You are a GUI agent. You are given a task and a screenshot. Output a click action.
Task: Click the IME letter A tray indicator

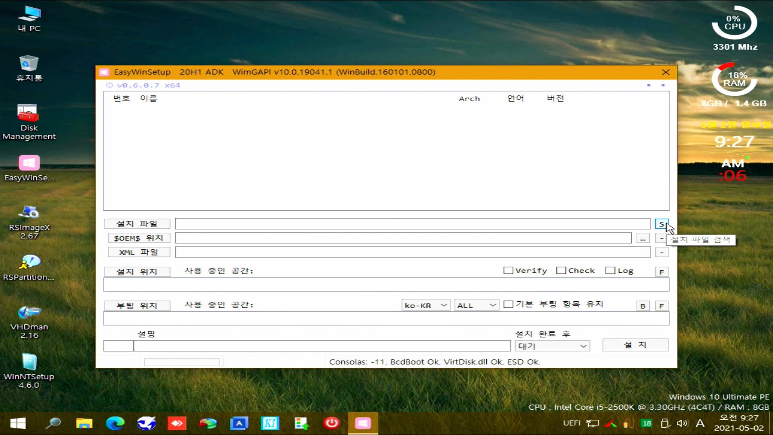pyautogui.click(x=700, y=423)
